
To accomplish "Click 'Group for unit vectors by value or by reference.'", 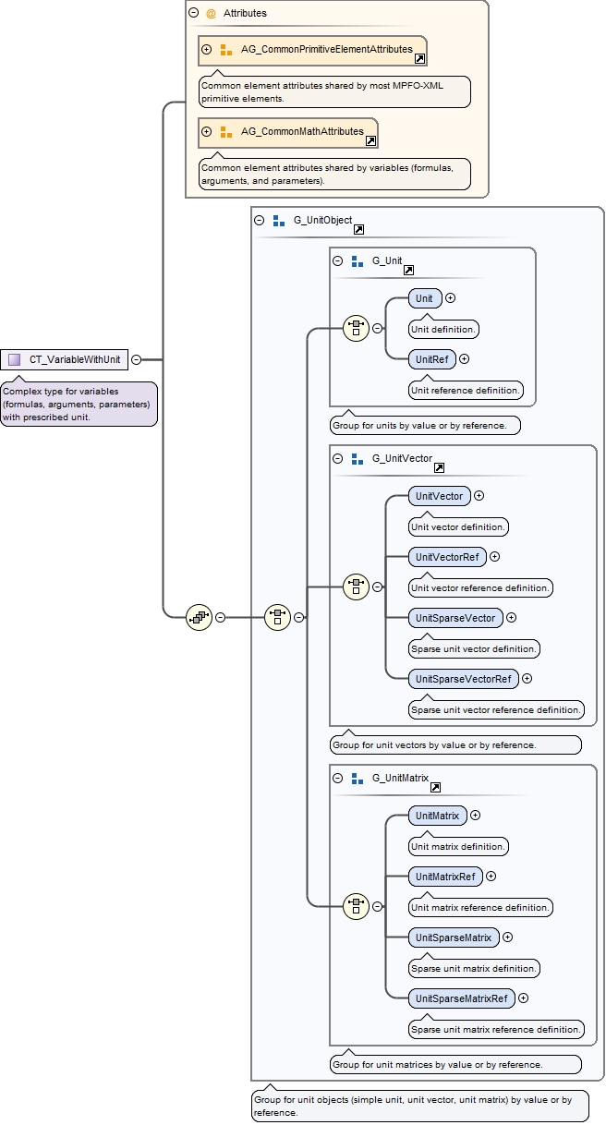I will pos(455,745).
